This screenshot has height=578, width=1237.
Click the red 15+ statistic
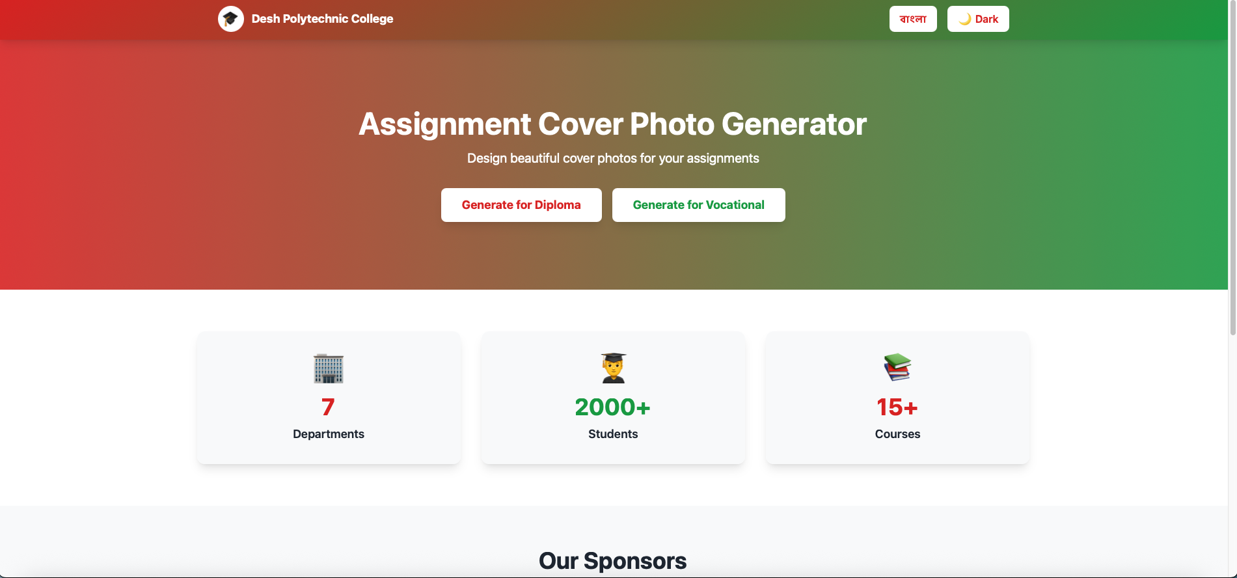897,407
